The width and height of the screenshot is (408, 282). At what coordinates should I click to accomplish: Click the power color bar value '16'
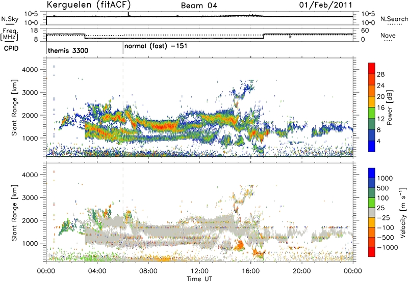point(380,108)
